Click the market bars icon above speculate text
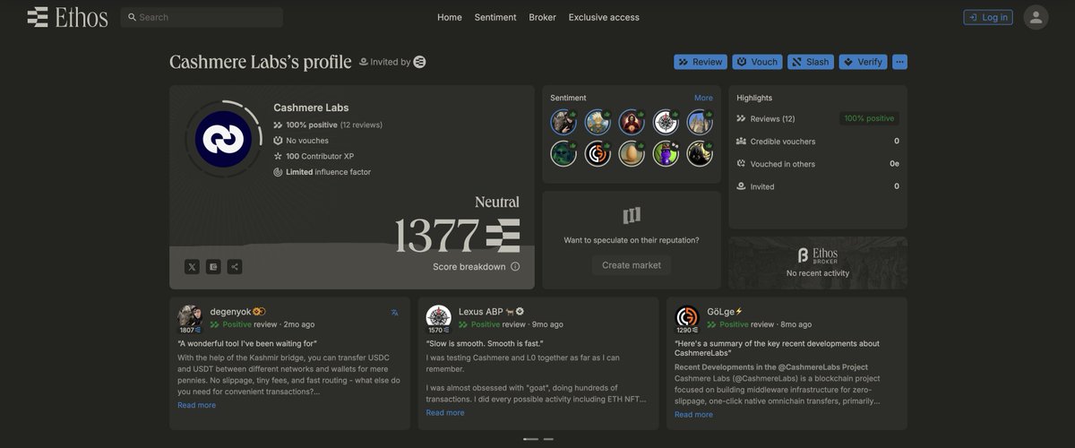Viewport: 1075px width, 448px height. pos(632,216)
